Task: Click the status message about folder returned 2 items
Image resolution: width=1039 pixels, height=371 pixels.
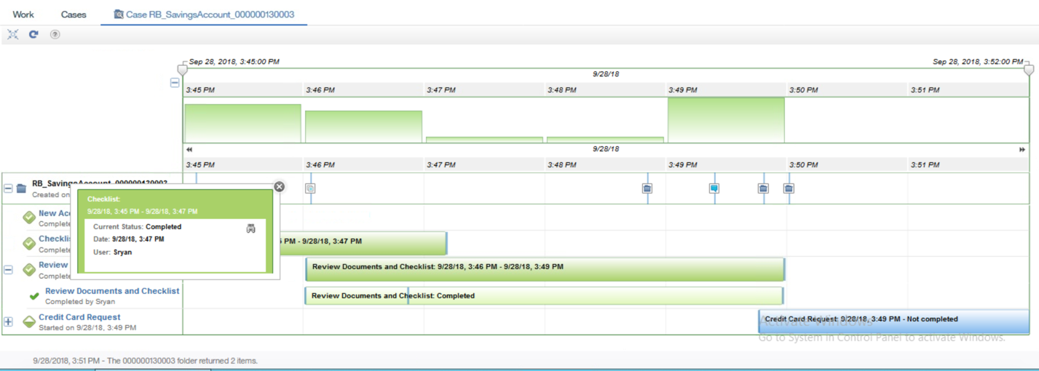Action: (146, 361)
